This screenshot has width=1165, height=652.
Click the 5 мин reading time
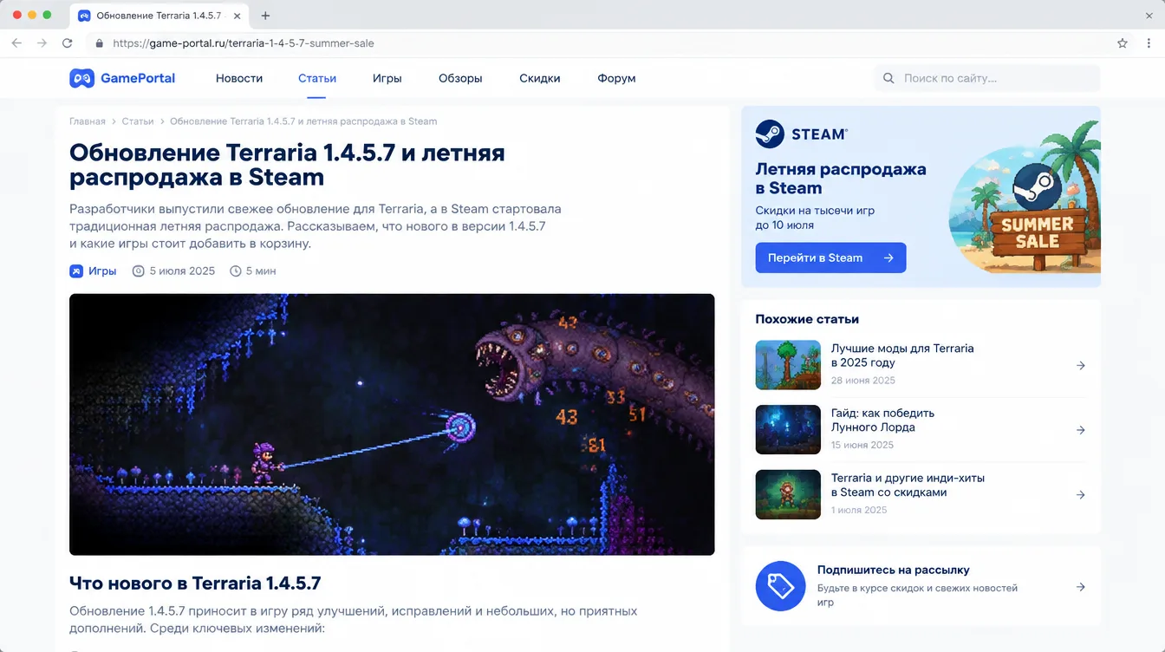[x=261, y=271]
